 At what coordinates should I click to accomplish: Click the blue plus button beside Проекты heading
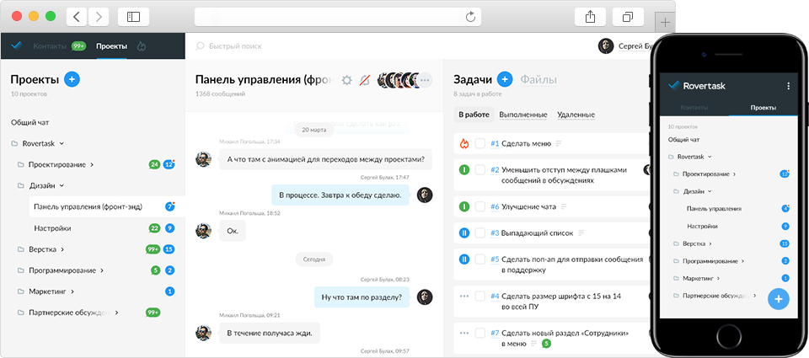click(x=72, y=79)
